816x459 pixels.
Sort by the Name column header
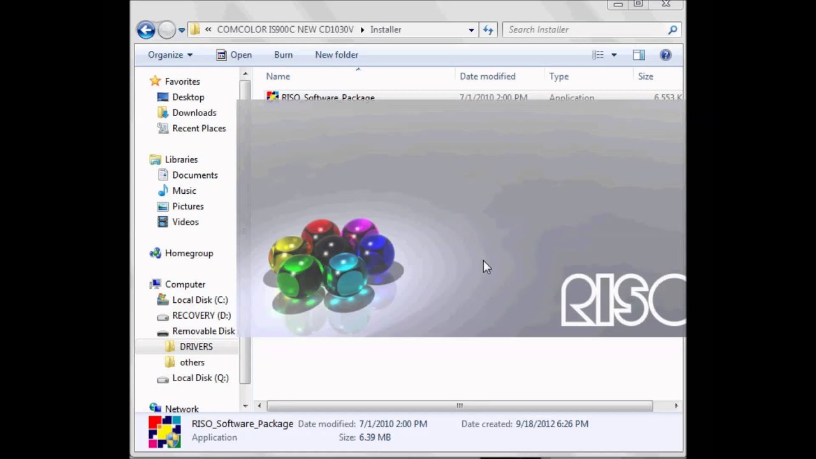pyautogui.click(x=278, y=76)
